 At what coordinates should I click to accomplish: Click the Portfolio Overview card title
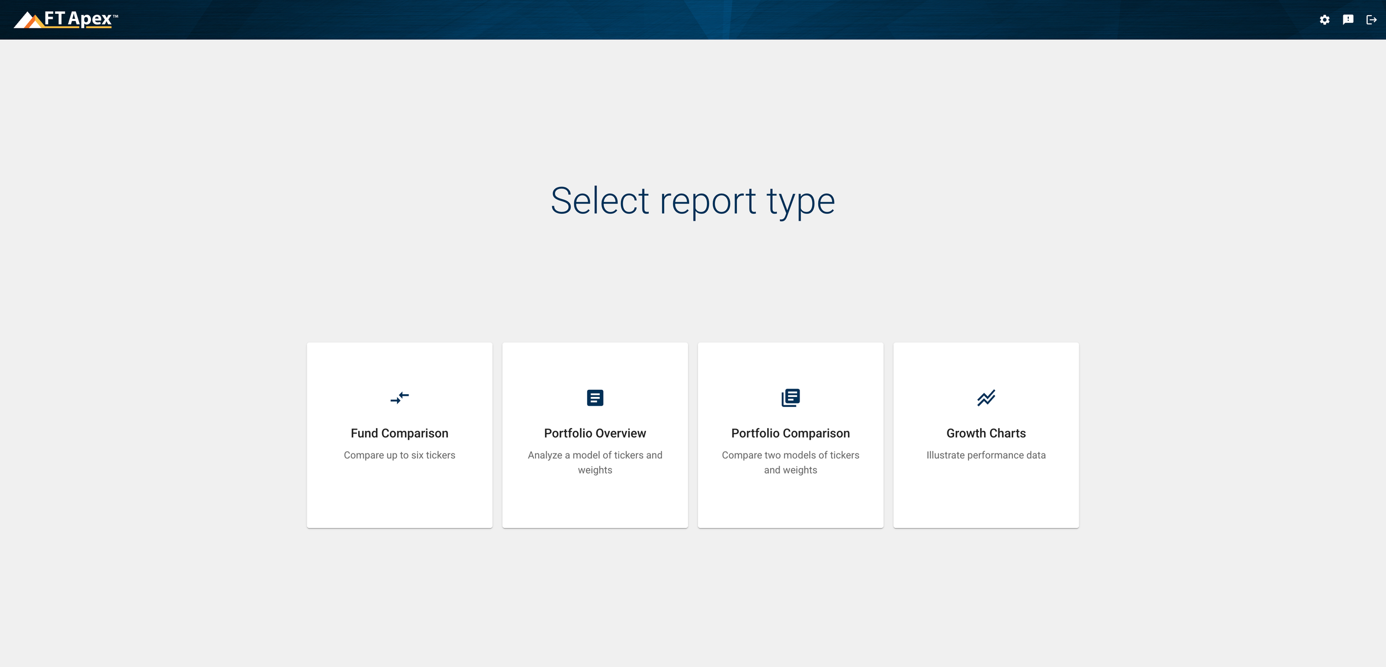[x=595, y=433]
